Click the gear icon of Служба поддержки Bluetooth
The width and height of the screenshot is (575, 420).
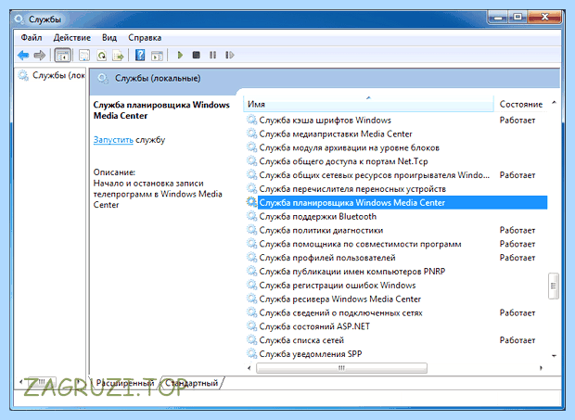pos(251,216)
